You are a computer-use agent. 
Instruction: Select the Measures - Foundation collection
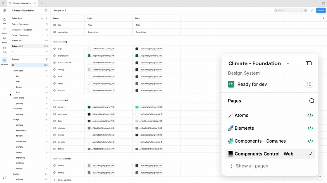point(30,30)
